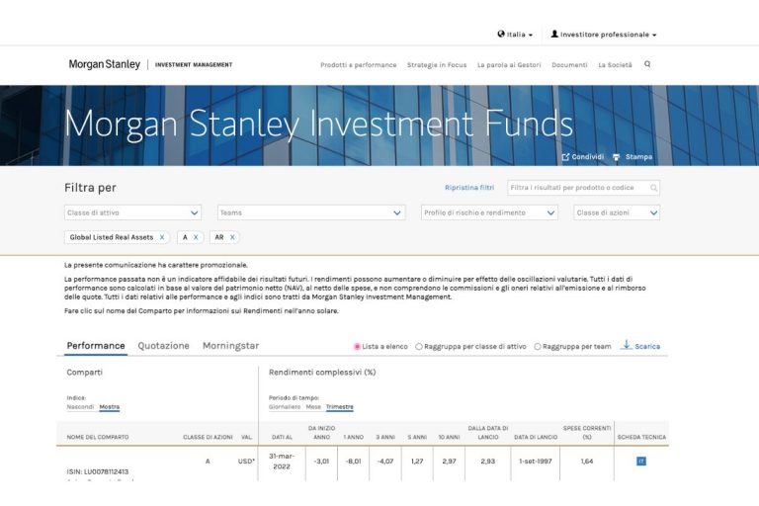Click the Ripristina filtri link
The image size is (759, 506).
[469, 188]
